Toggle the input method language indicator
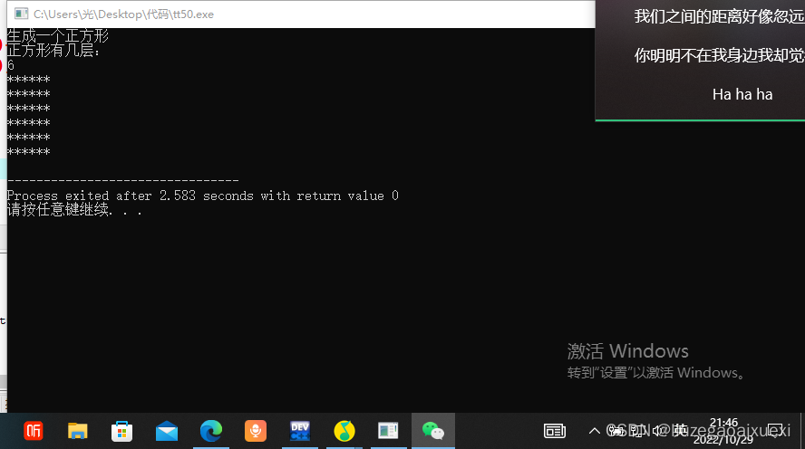This screenshot has height=449, width=805. click(x=680, y=431)
